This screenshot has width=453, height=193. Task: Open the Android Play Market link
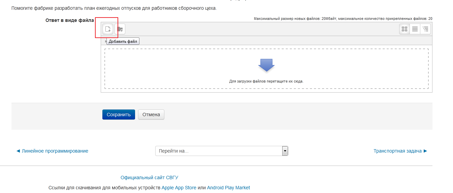(228, 188)
